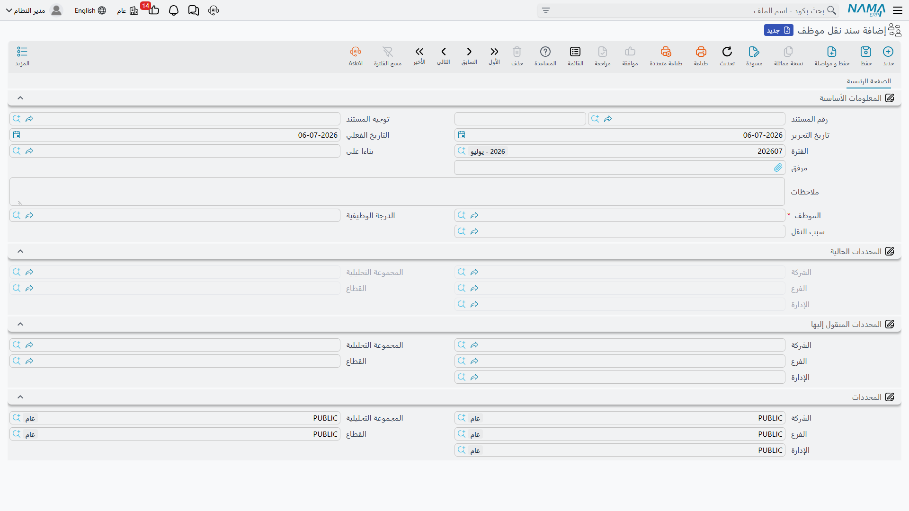Click the ملاحظات notes text area
The height and width of the screenshot is (511, 909).
[x=397, y=192]
